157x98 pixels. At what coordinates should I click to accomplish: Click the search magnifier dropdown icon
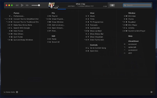125,5
